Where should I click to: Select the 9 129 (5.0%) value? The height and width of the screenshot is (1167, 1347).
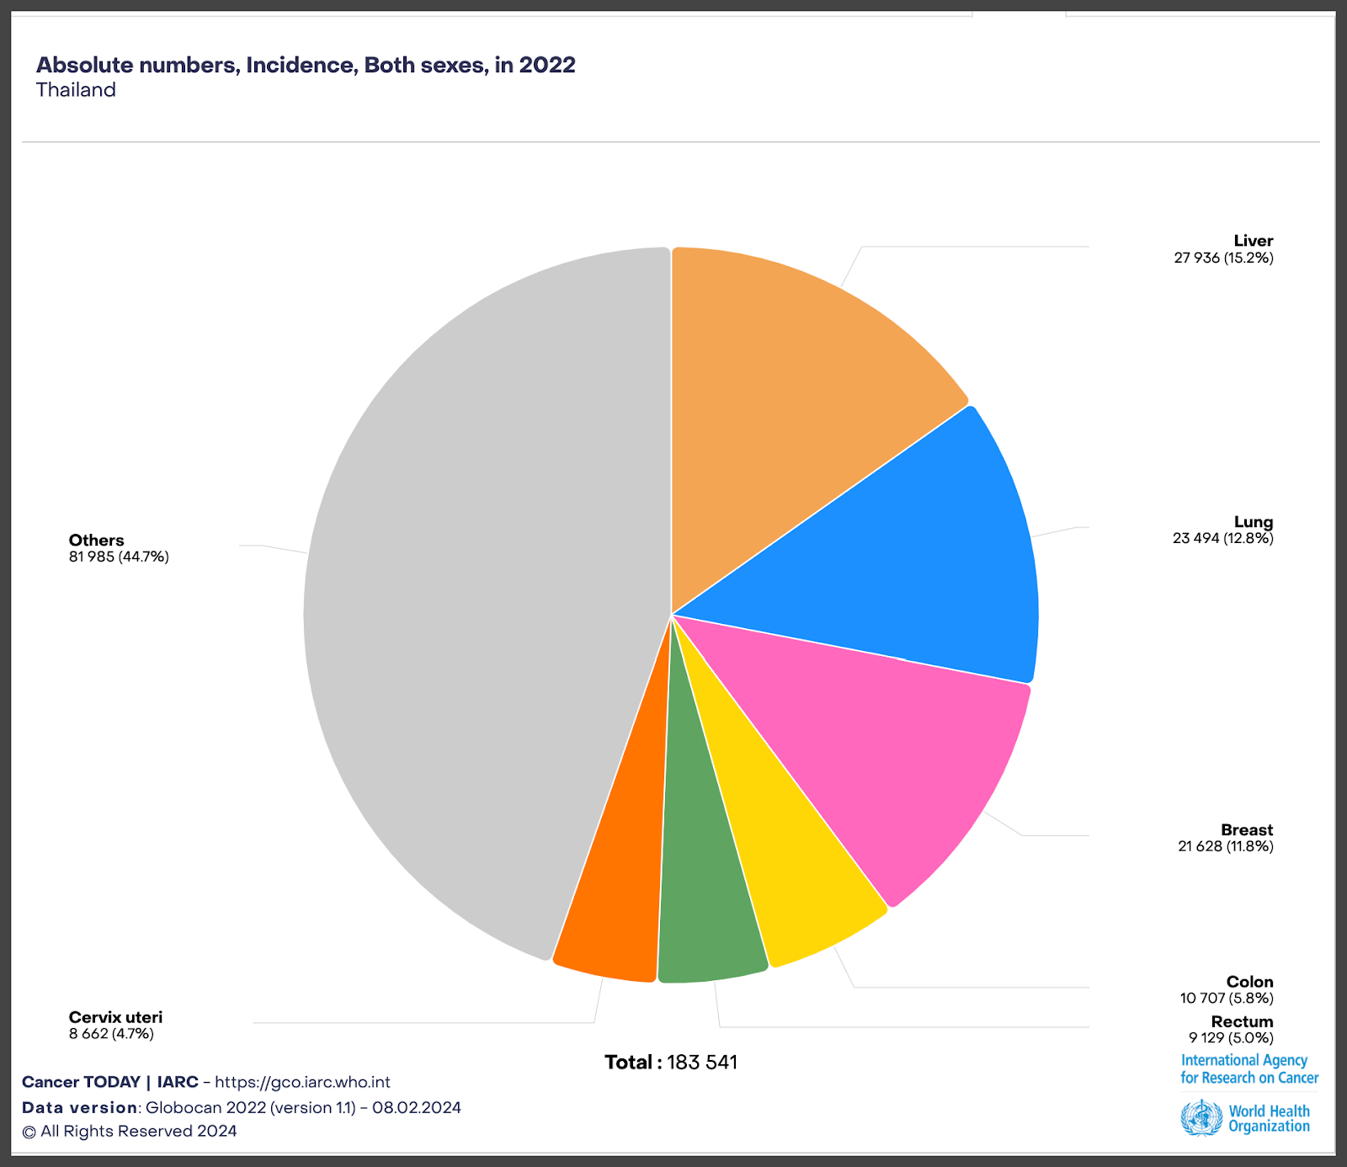(x=1231, y=1037)
